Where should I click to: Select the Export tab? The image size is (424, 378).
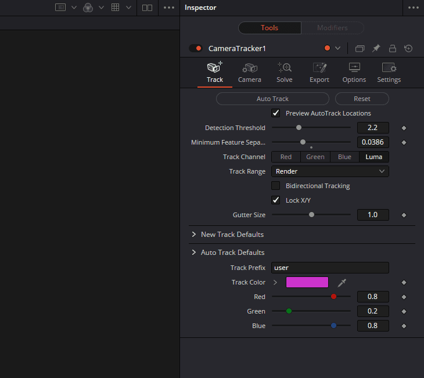(319, 73)
